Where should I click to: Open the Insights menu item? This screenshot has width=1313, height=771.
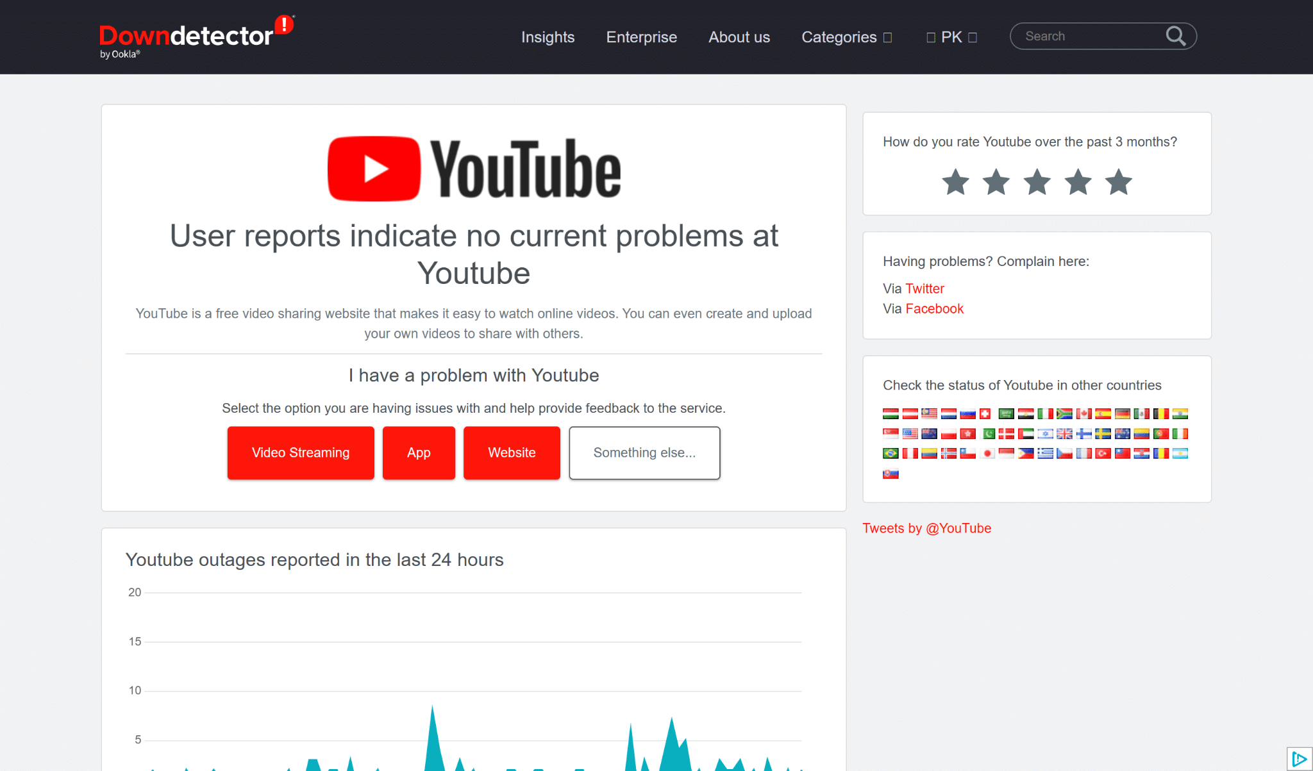click(x=548, y=37)
